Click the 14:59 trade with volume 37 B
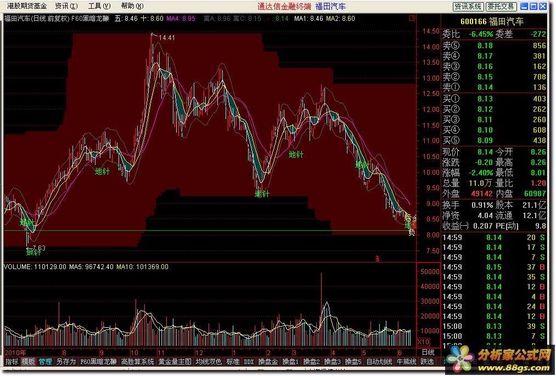Image resolution: width=556 pixels, height=376 pixels. [x=493, y=267]
